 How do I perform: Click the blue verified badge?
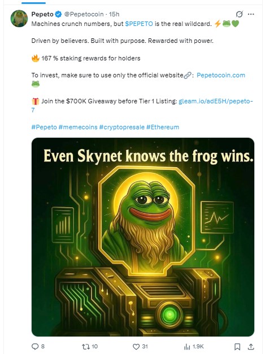click(58, 14)
